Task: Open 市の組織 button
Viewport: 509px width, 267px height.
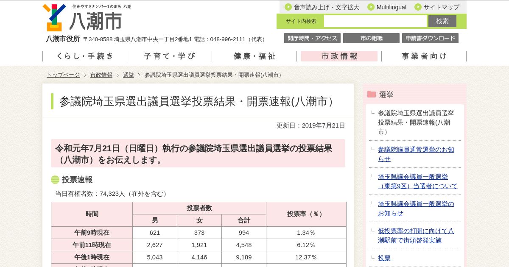Action: point(371,38)
